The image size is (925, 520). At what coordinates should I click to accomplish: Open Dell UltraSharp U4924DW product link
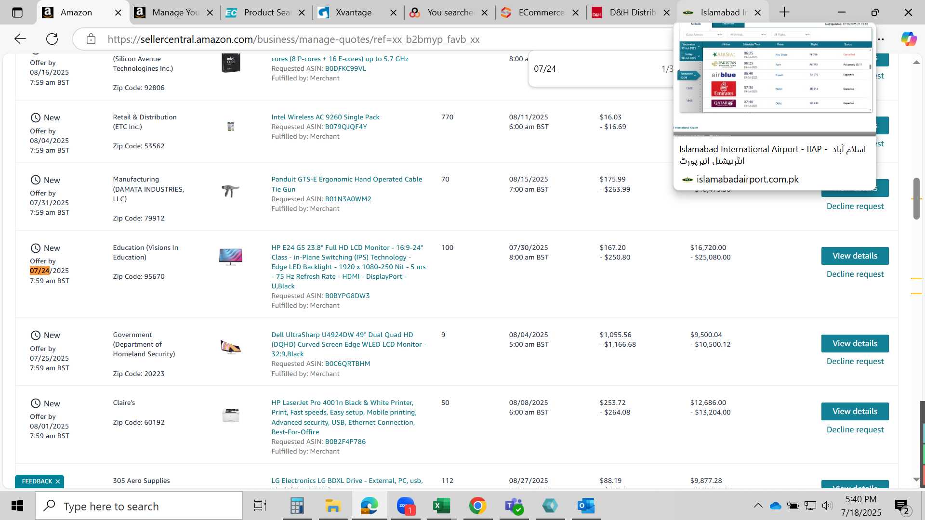(x=348, y=344)
